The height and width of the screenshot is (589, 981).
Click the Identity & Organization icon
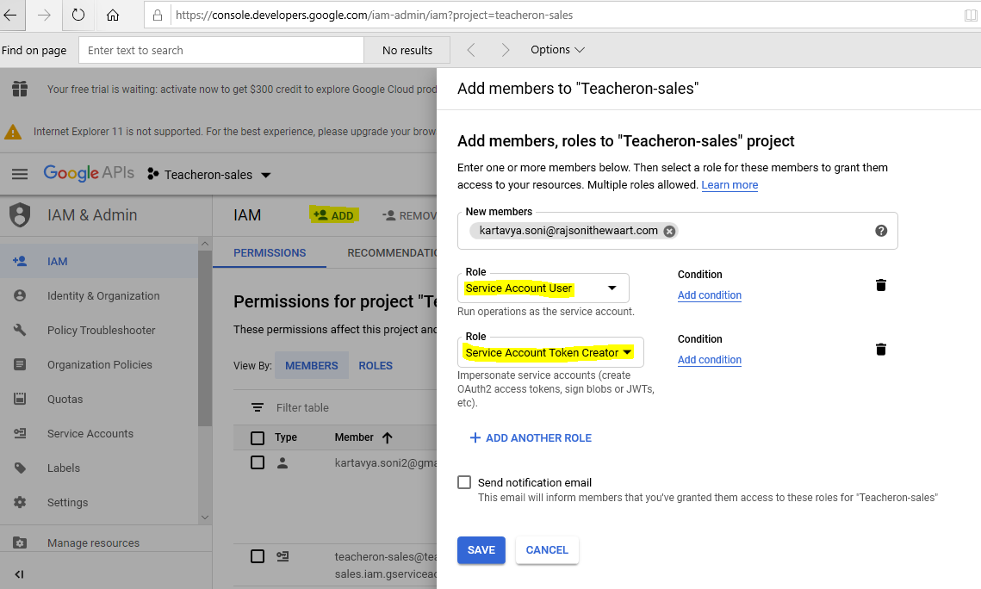click(x=20, y=295)
